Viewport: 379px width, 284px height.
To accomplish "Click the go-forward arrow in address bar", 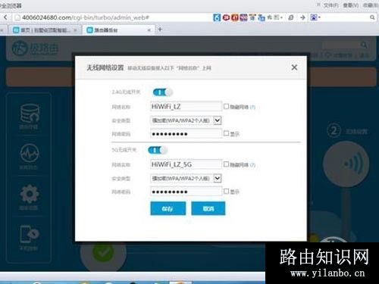I will (302, 17).
